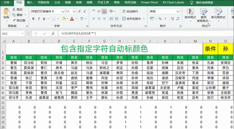
Task: Toggle bold formatting
Action: 33,19
